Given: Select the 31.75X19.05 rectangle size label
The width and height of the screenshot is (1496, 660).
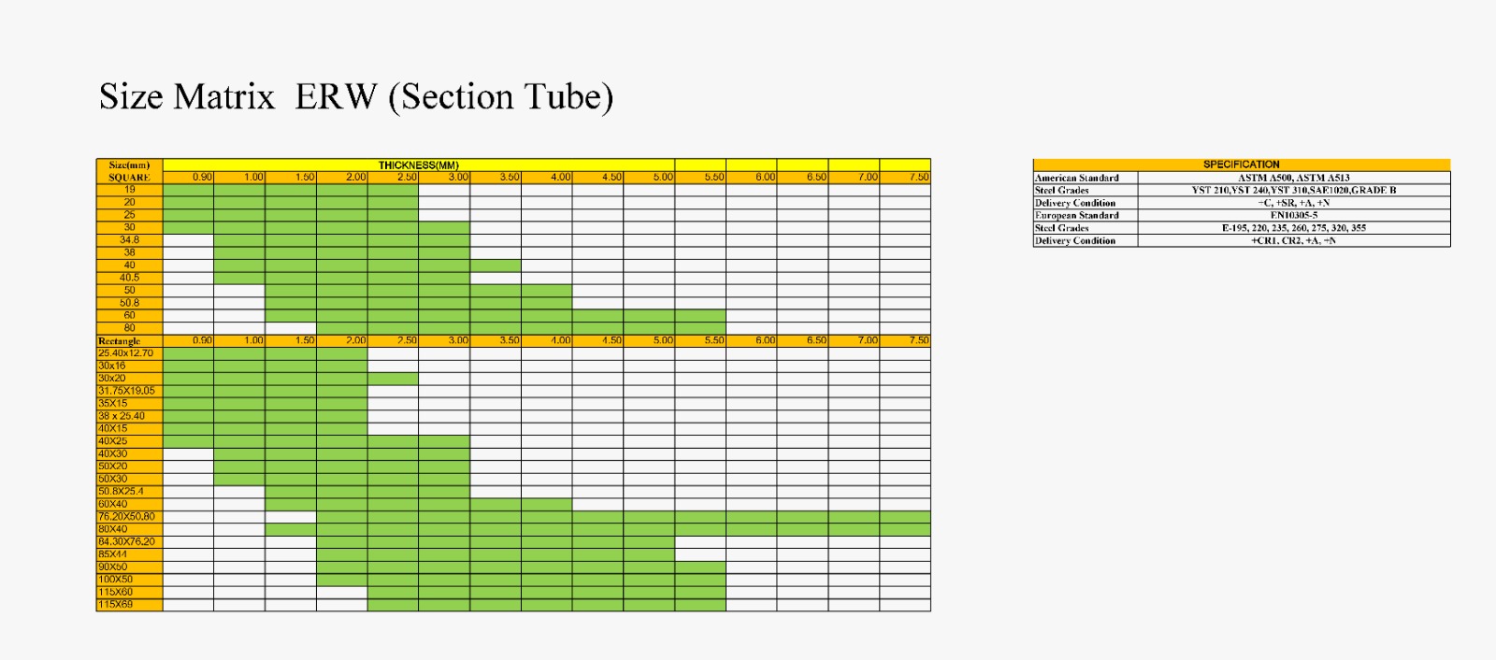Looking at the screenshot, I should pos(129,391).
